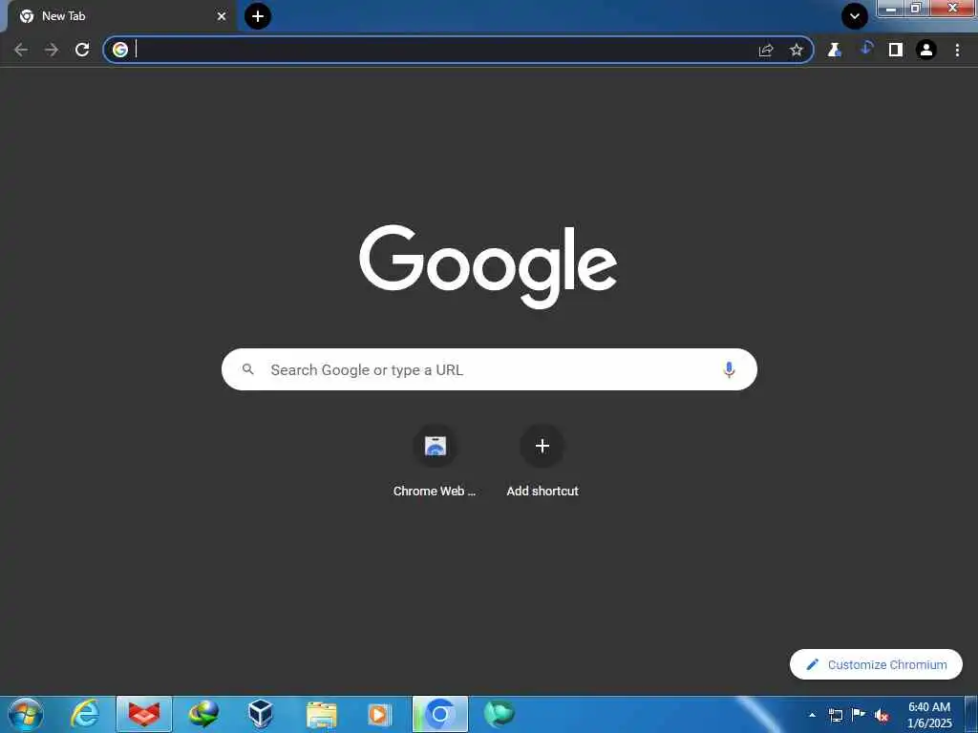Reload the current page
Screen dimensions: 978x733
click(82, 50)
